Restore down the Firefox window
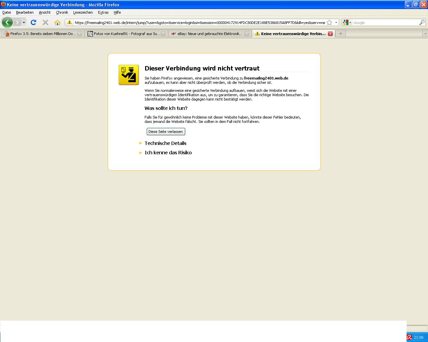 (416, 4)
